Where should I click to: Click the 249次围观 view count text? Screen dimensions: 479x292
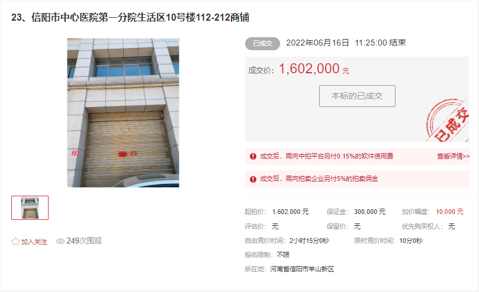coord(84,241)
